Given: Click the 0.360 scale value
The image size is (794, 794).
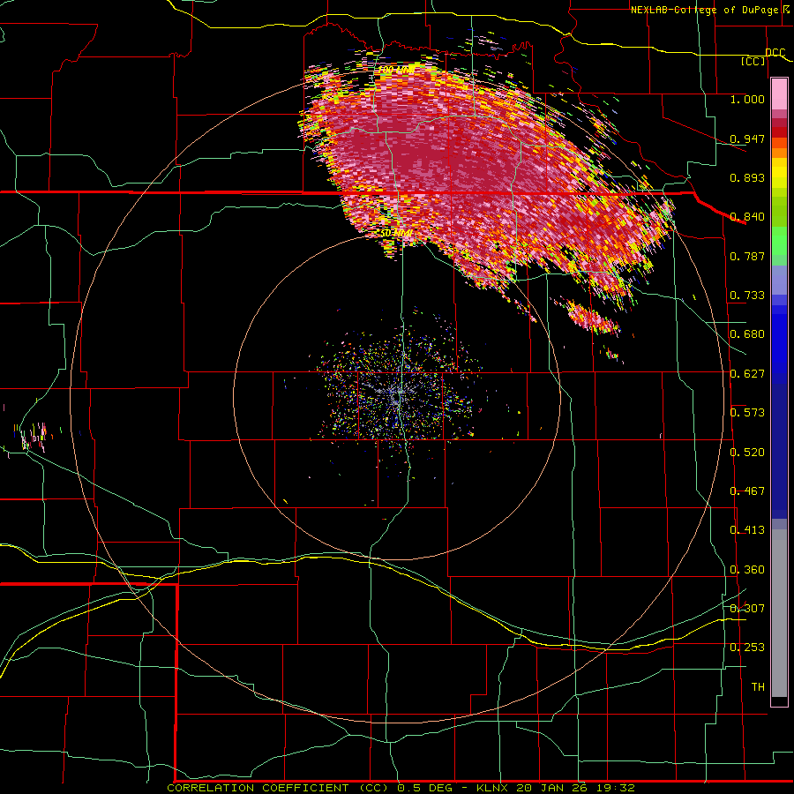Looking at the screenshot, I should (747, 570).
